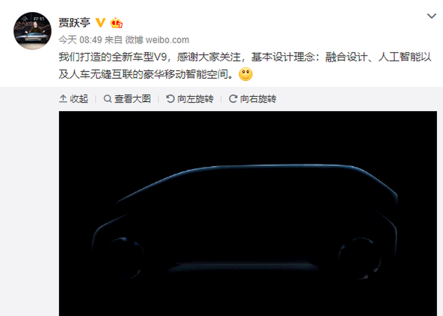Open the 今天 08:49 timestamp link
Screen dimensions: 443x316
tap(80, 40)
